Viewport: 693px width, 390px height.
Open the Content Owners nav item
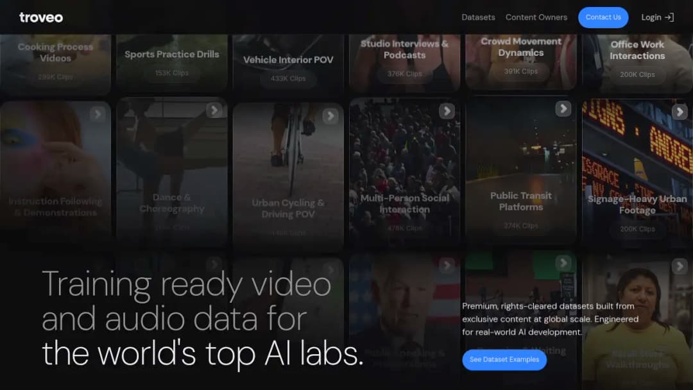[536, 17]
